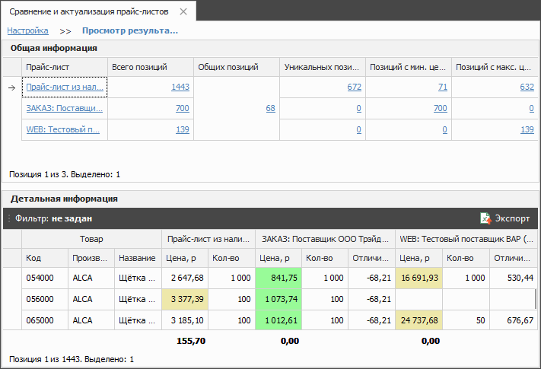Viewport: 541px width, 369px height.
Task: Click unique positions link 672
Action: coord(355,87)
